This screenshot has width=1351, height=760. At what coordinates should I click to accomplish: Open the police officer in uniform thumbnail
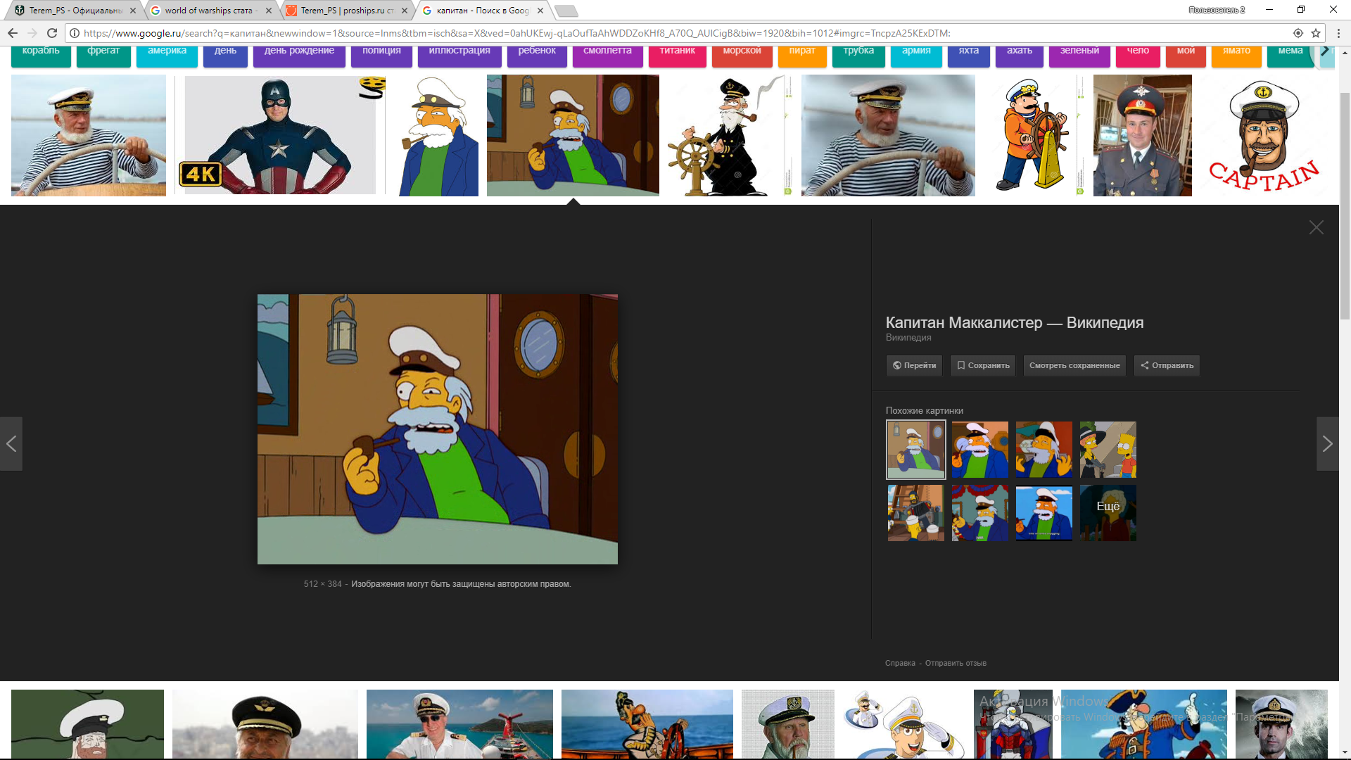(x=1143, y=135)
